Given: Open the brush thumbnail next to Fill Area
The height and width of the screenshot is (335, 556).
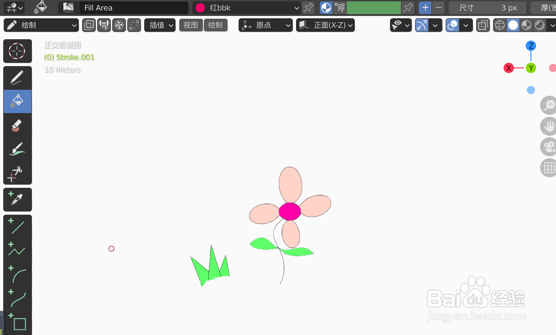Looking at the screenshot, I should [x=68, y=7].
